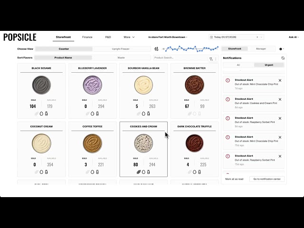Click the milk icon on Bourbon Vanilla Bean
Image resolution: width=304 pixels, height=228 pixels.
pyautogui.click(x=149, y=114)
